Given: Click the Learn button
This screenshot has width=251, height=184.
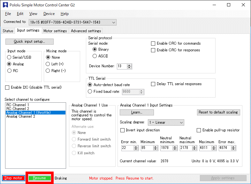Looking at the screenshot, I should [137, 112].
